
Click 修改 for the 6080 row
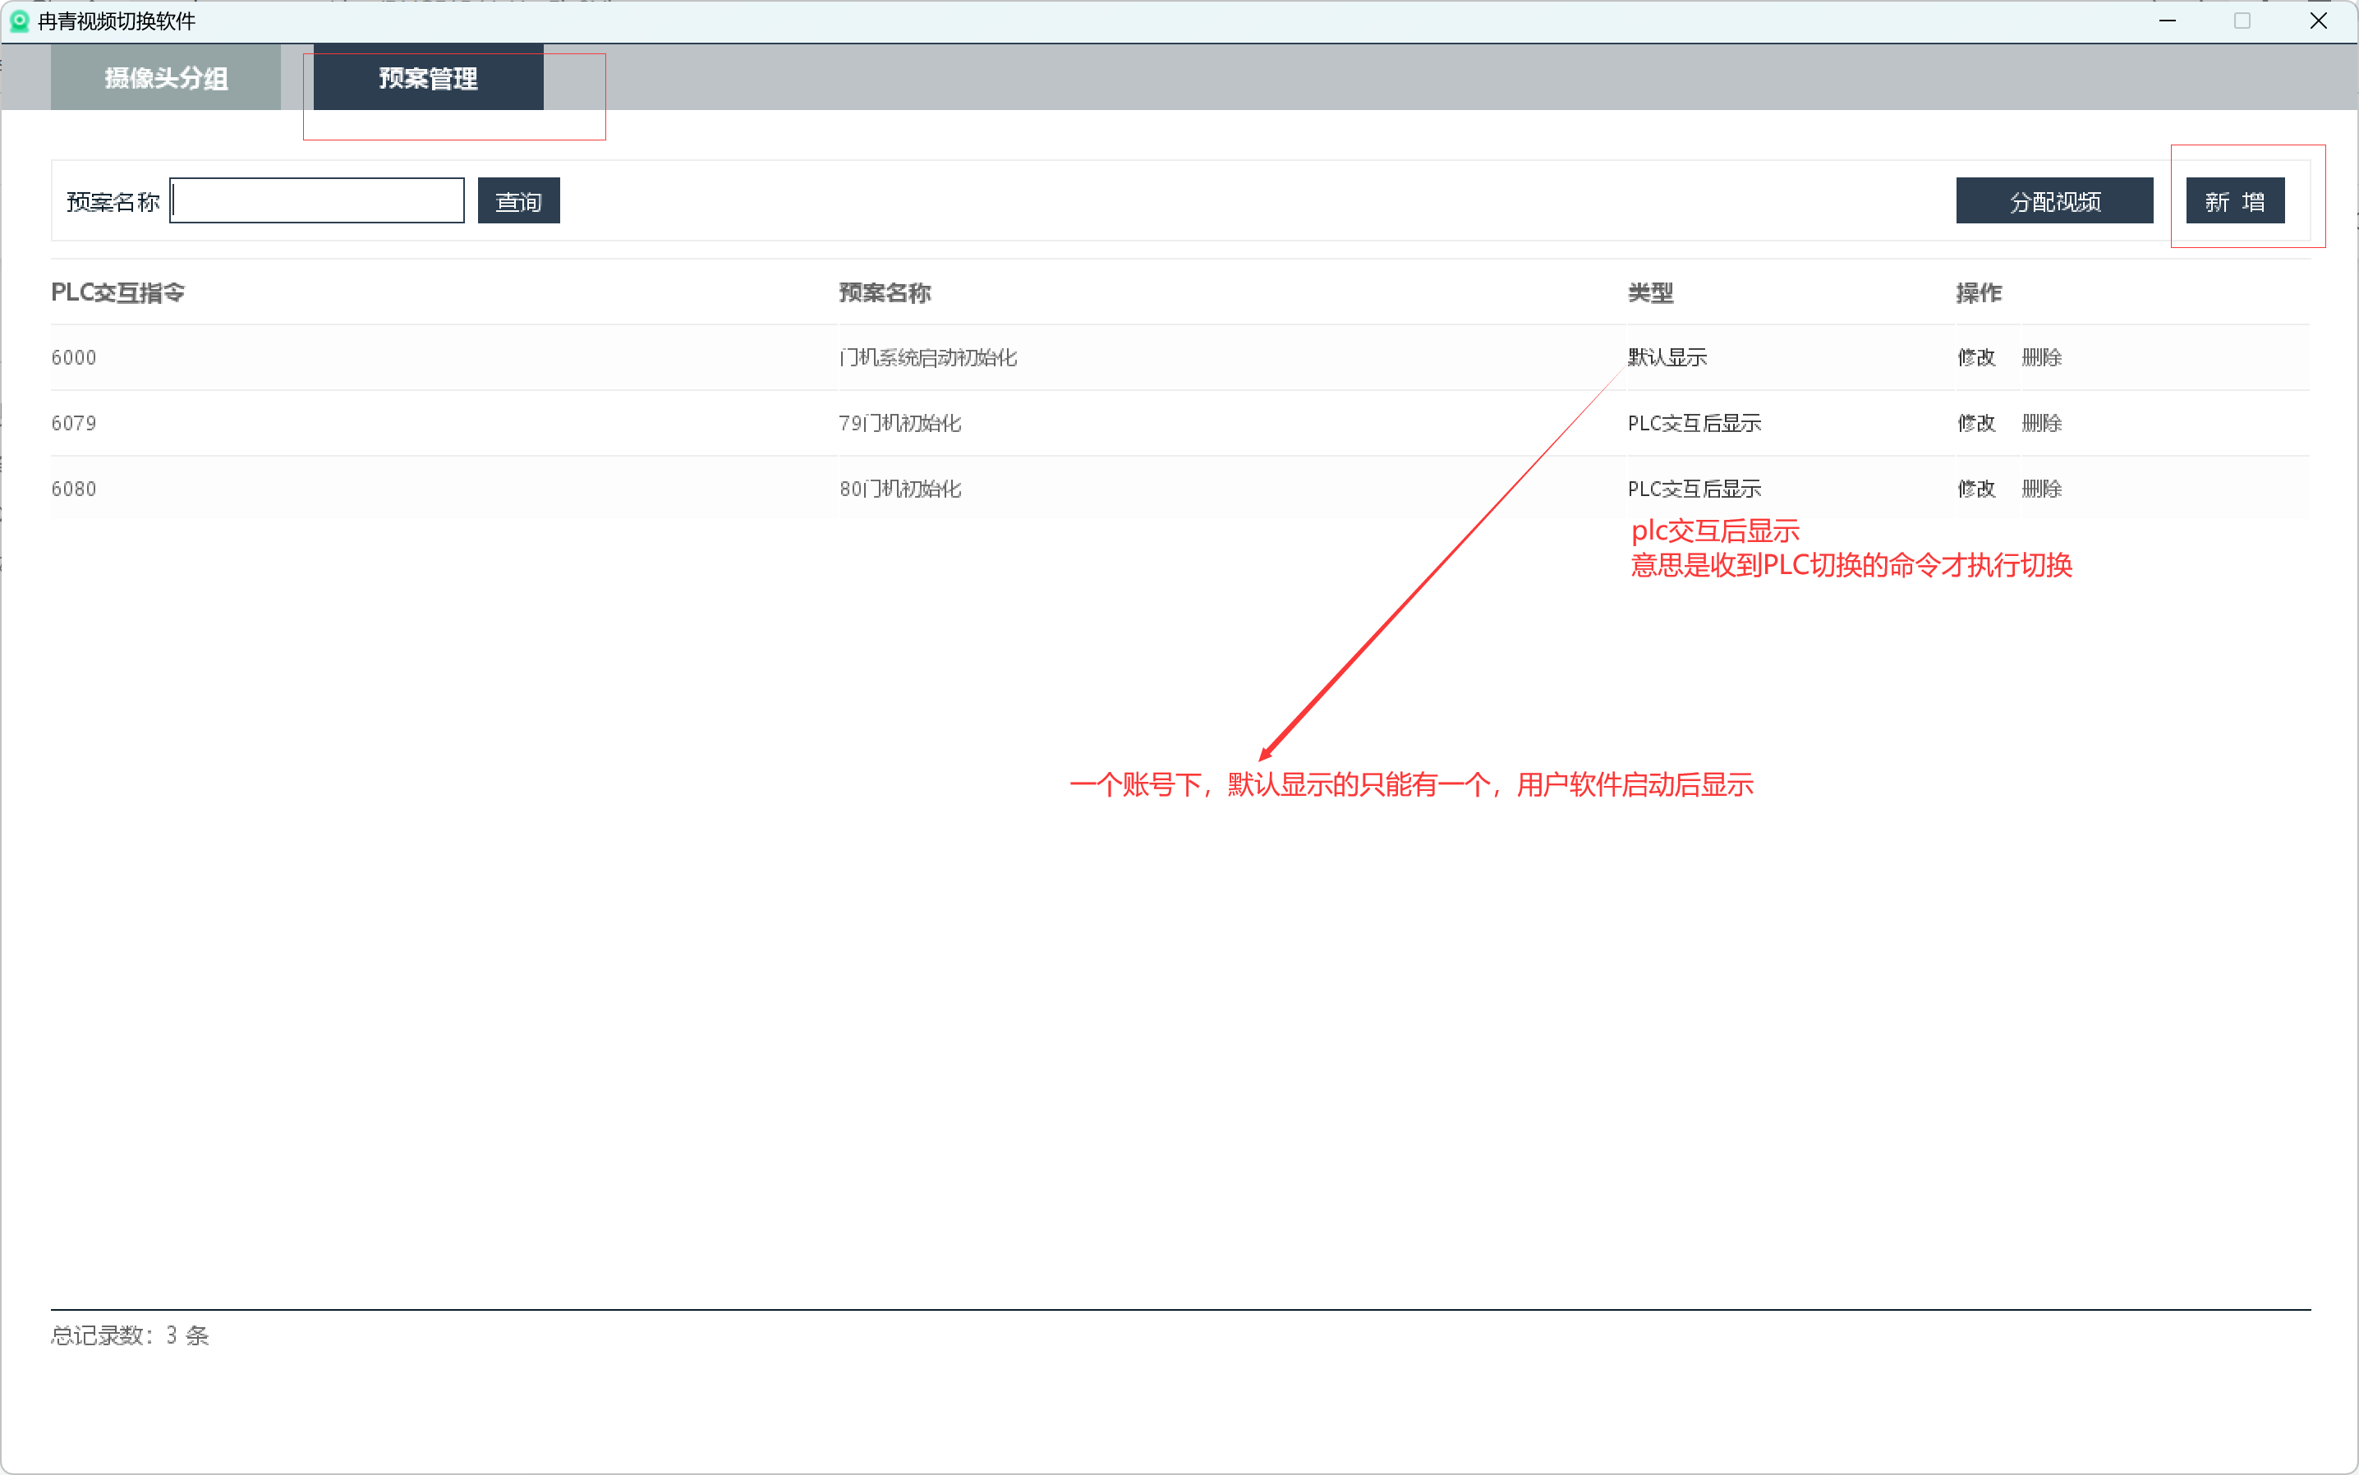pos(1975,489)
